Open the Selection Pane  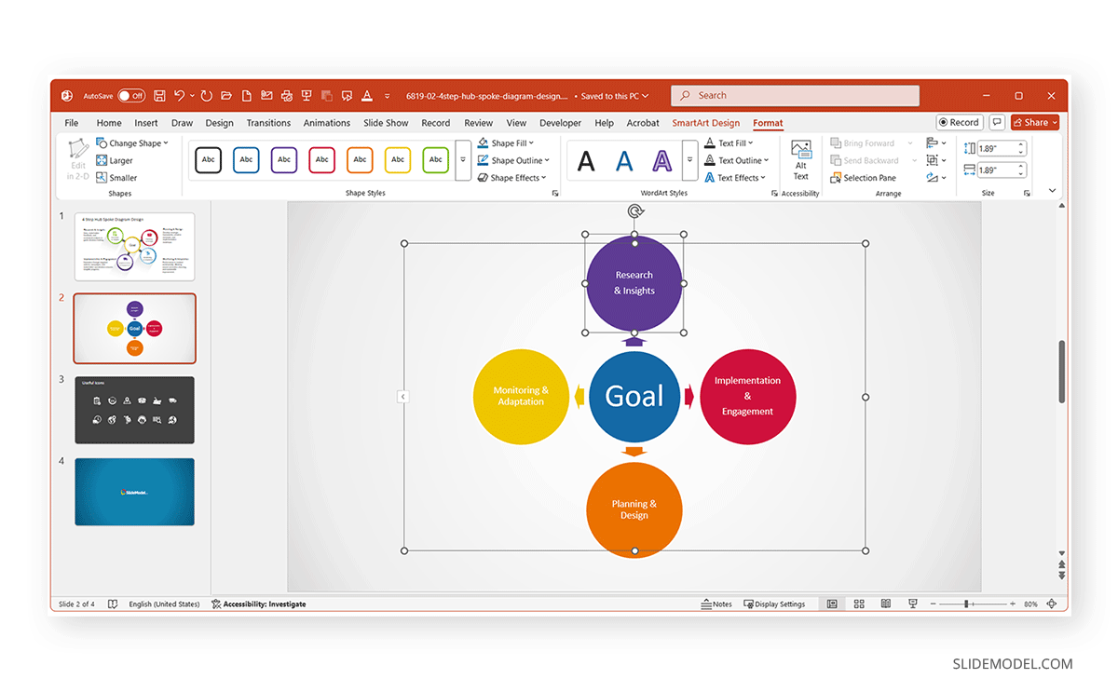(x=868, y=178)
